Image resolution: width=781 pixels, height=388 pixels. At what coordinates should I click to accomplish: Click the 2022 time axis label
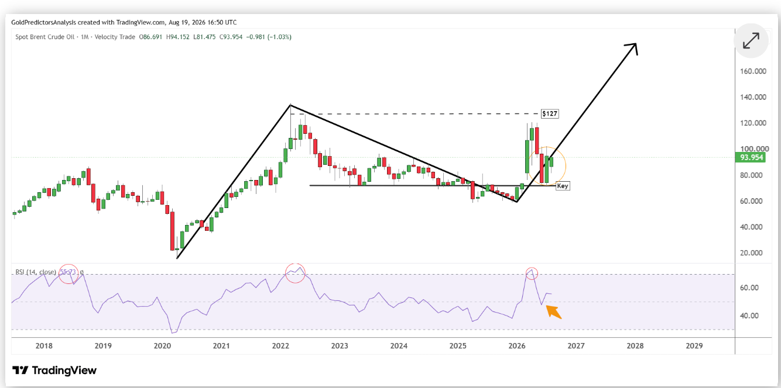tap(280, 346)
